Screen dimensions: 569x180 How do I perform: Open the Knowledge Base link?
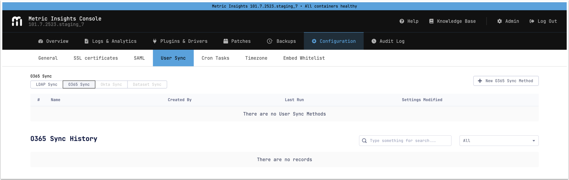pos(452,21)
